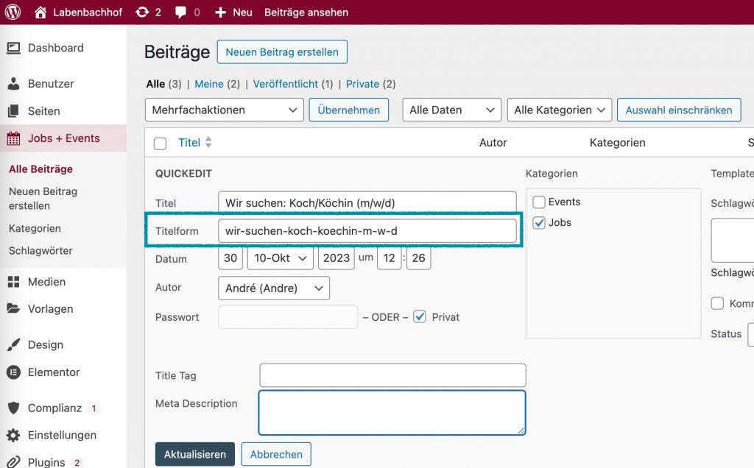Click the Elementor icon in sidebar
Image resolution: width=754 pixels, height=468 pixels.
(x=14, y=372)
